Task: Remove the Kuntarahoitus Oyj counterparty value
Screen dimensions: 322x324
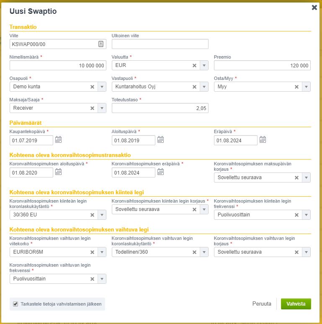Action: [x=194, y=87]
